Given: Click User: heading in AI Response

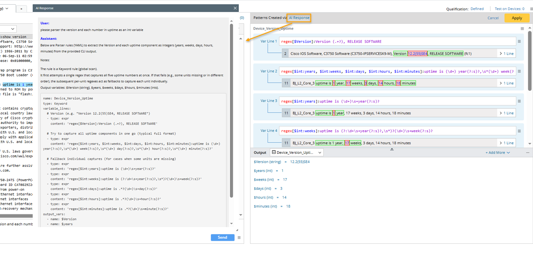Looking at the screenshot, I should click(x=45, y=23).
